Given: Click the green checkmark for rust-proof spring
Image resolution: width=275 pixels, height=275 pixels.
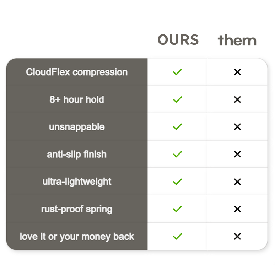Looking at the screenshot, I should [177, 209].
